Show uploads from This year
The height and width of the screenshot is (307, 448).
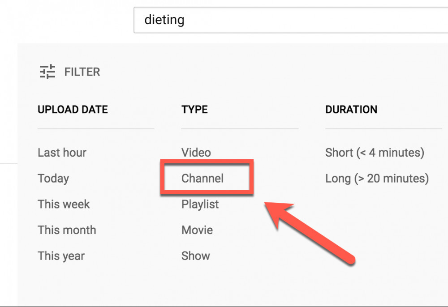tap(61, 256)
